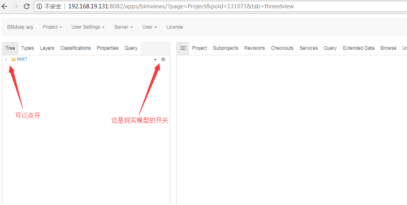Switch to the Layers tab
Image resolution: width=407 pixels, height=205 pixels.
[x=47, y=48]
